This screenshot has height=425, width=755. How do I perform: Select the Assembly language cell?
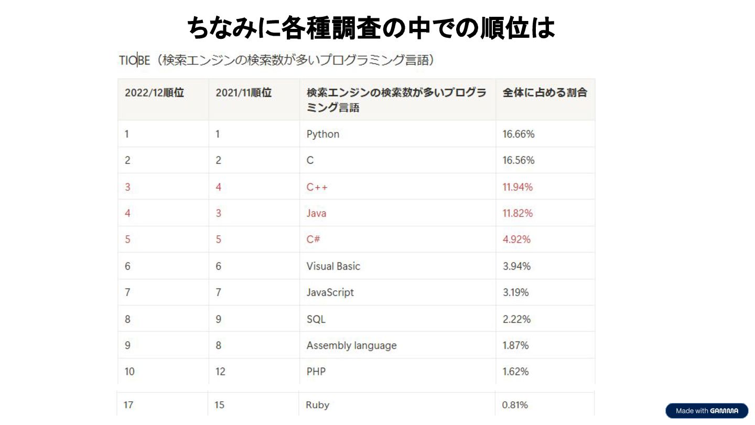(351, 345)
